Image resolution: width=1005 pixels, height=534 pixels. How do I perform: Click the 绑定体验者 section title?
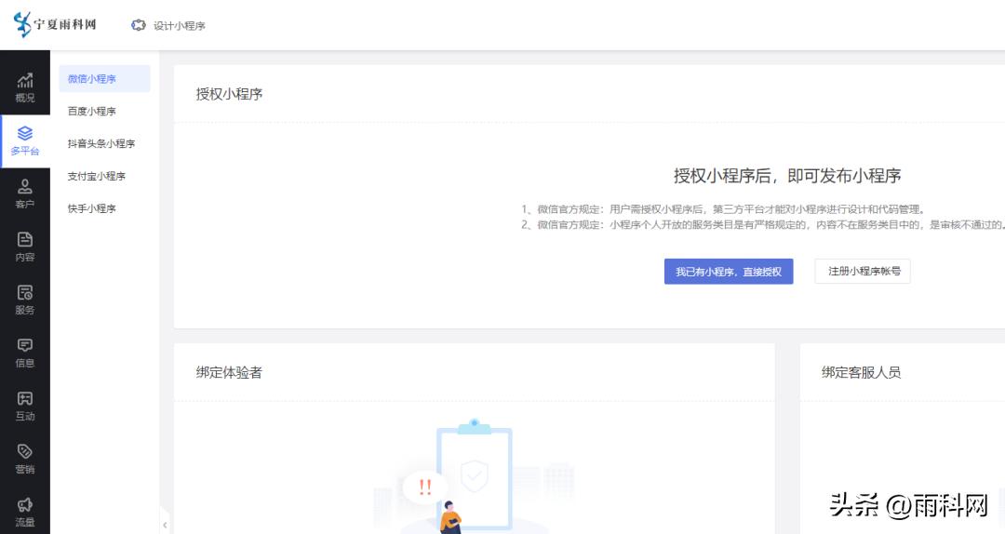pos(230,372)
